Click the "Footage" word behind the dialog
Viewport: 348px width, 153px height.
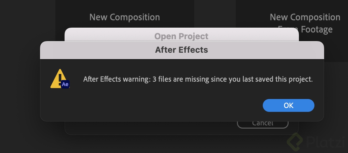[316, 30]
